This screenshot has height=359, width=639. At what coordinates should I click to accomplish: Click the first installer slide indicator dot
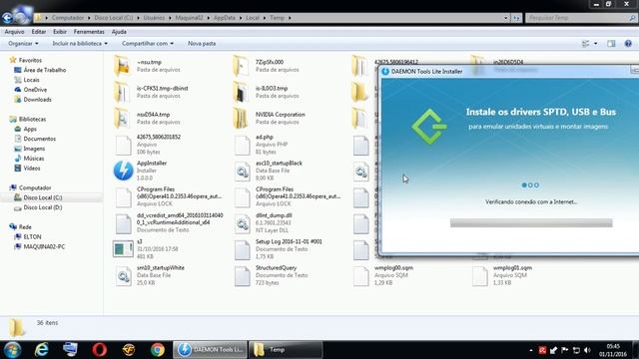coord(524,185)
